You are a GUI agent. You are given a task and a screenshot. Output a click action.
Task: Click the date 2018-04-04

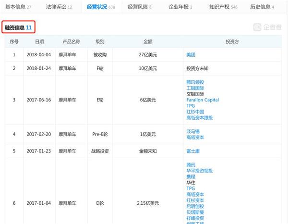[x=39, y=55]
